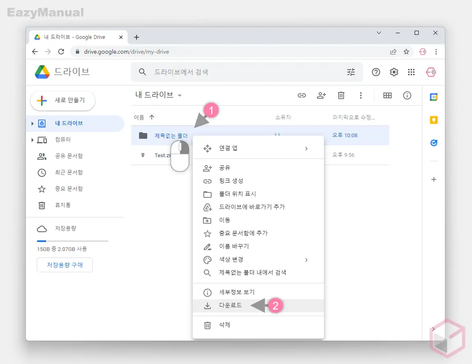Click the 새로 만들기 button

click(62, 100)
